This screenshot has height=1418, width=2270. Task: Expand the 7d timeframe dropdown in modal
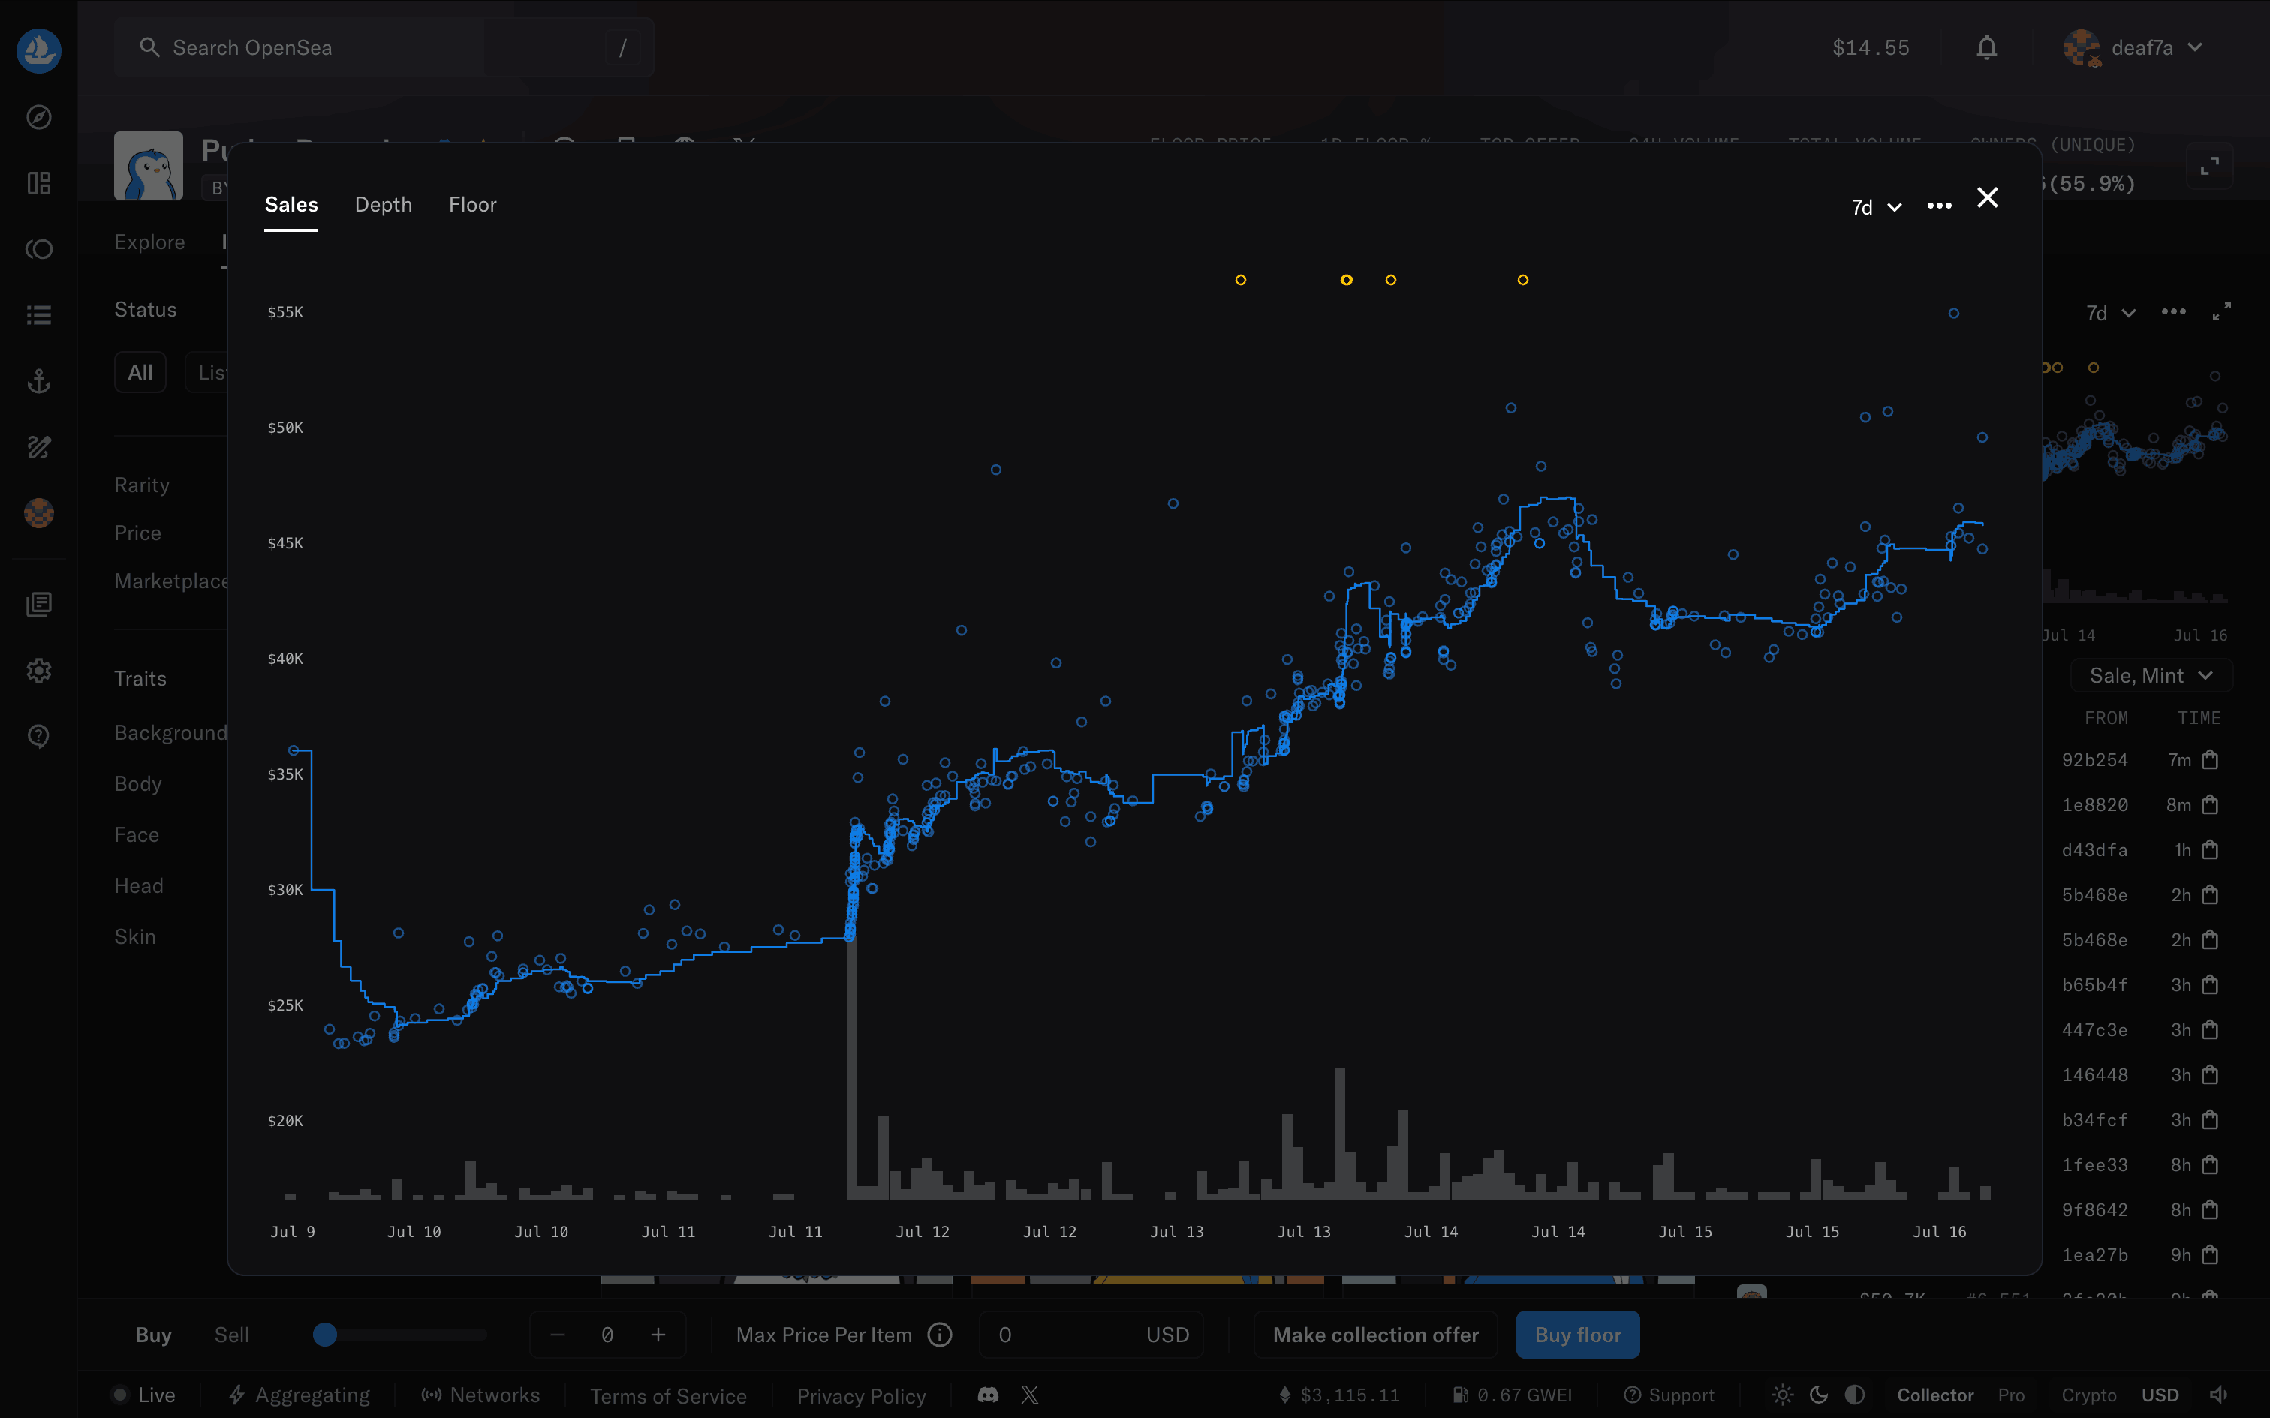point(1876,207)
